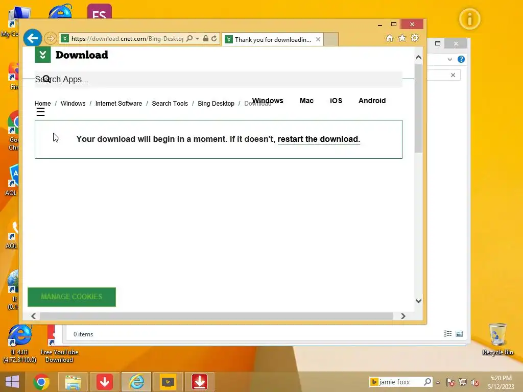Click the 'restart the download' link
The image size is (523, 392).
[319, 139]
